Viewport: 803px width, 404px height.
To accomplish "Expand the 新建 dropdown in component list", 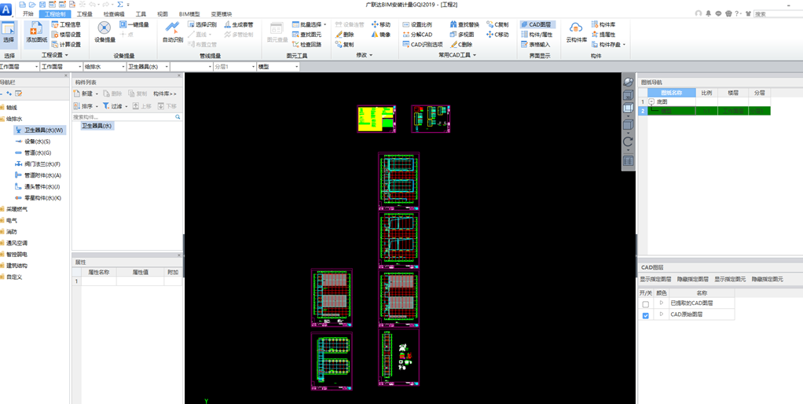I will pyautogui.click(x=97, y=94).
